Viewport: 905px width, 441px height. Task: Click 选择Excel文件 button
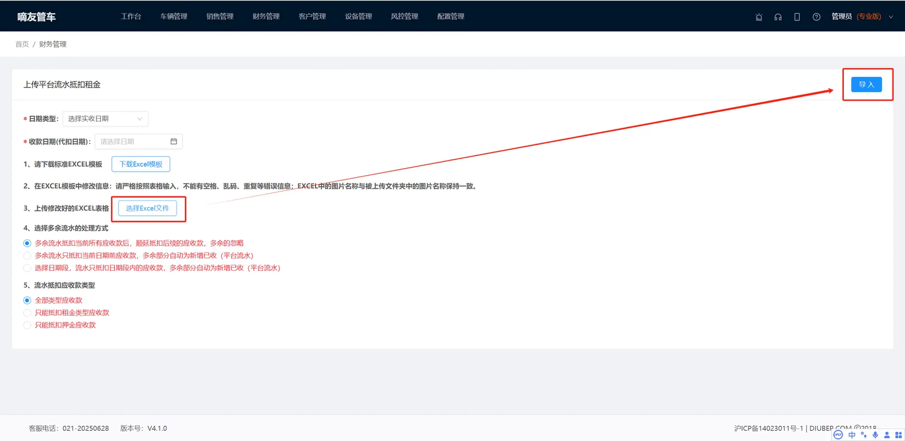click(147, 208)
